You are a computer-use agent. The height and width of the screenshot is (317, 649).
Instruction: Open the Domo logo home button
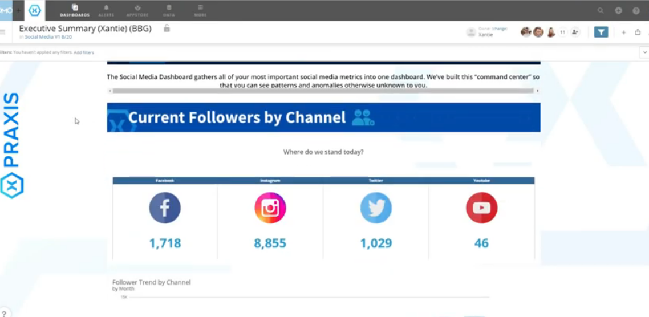pos(6,10)
